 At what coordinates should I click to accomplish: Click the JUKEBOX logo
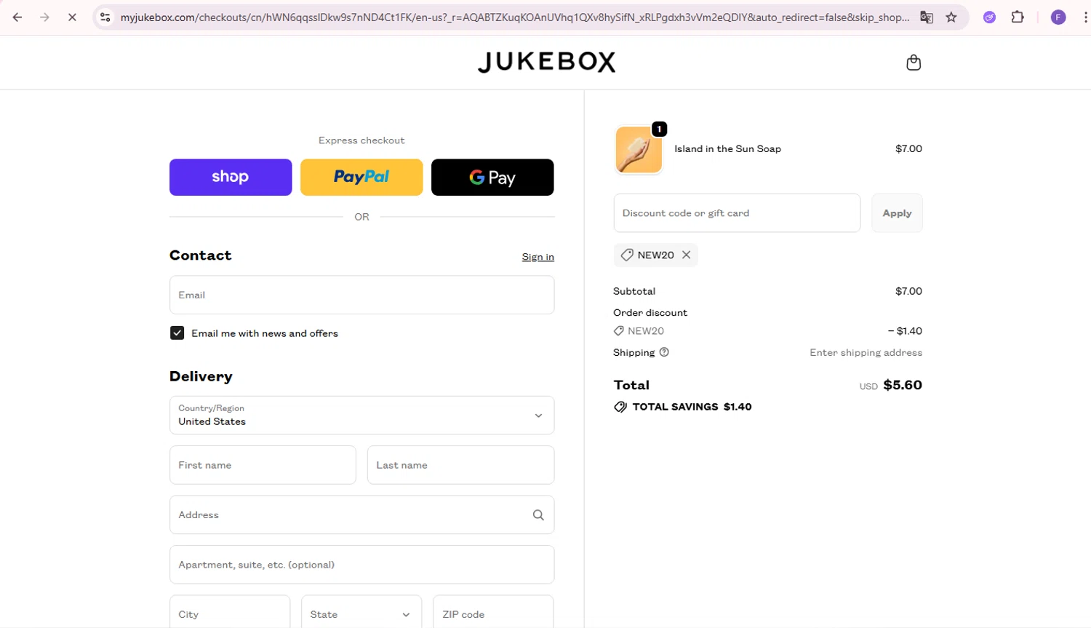coord(546,62)
